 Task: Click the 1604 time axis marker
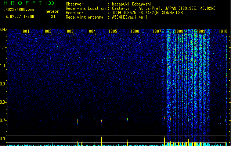point(91,31)
